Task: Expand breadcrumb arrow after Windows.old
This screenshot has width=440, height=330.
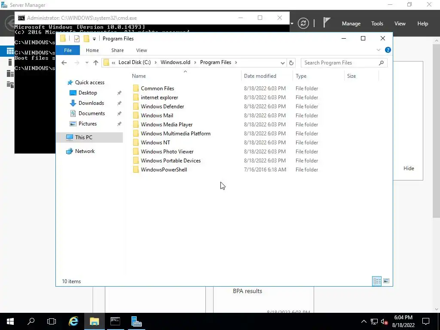Action: 195,62
